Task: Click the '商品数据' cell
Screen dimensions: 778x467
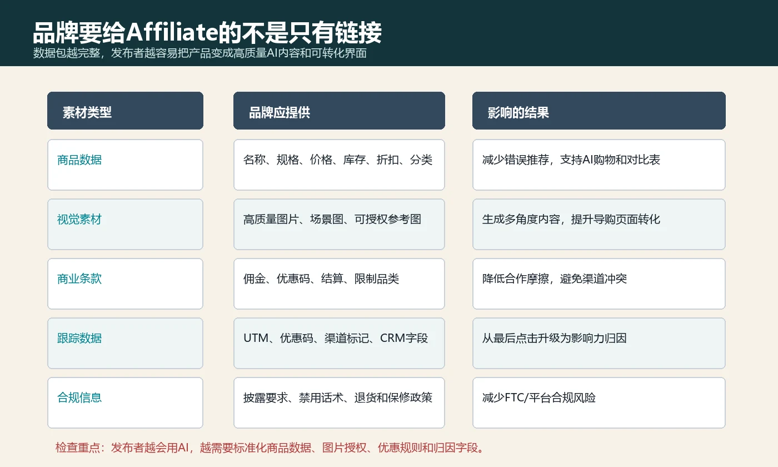Action: pyautogui.click(x=125, y=165)
